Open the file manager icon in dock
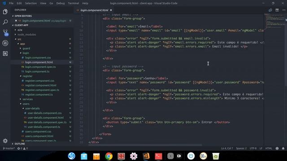 [84, 156]
